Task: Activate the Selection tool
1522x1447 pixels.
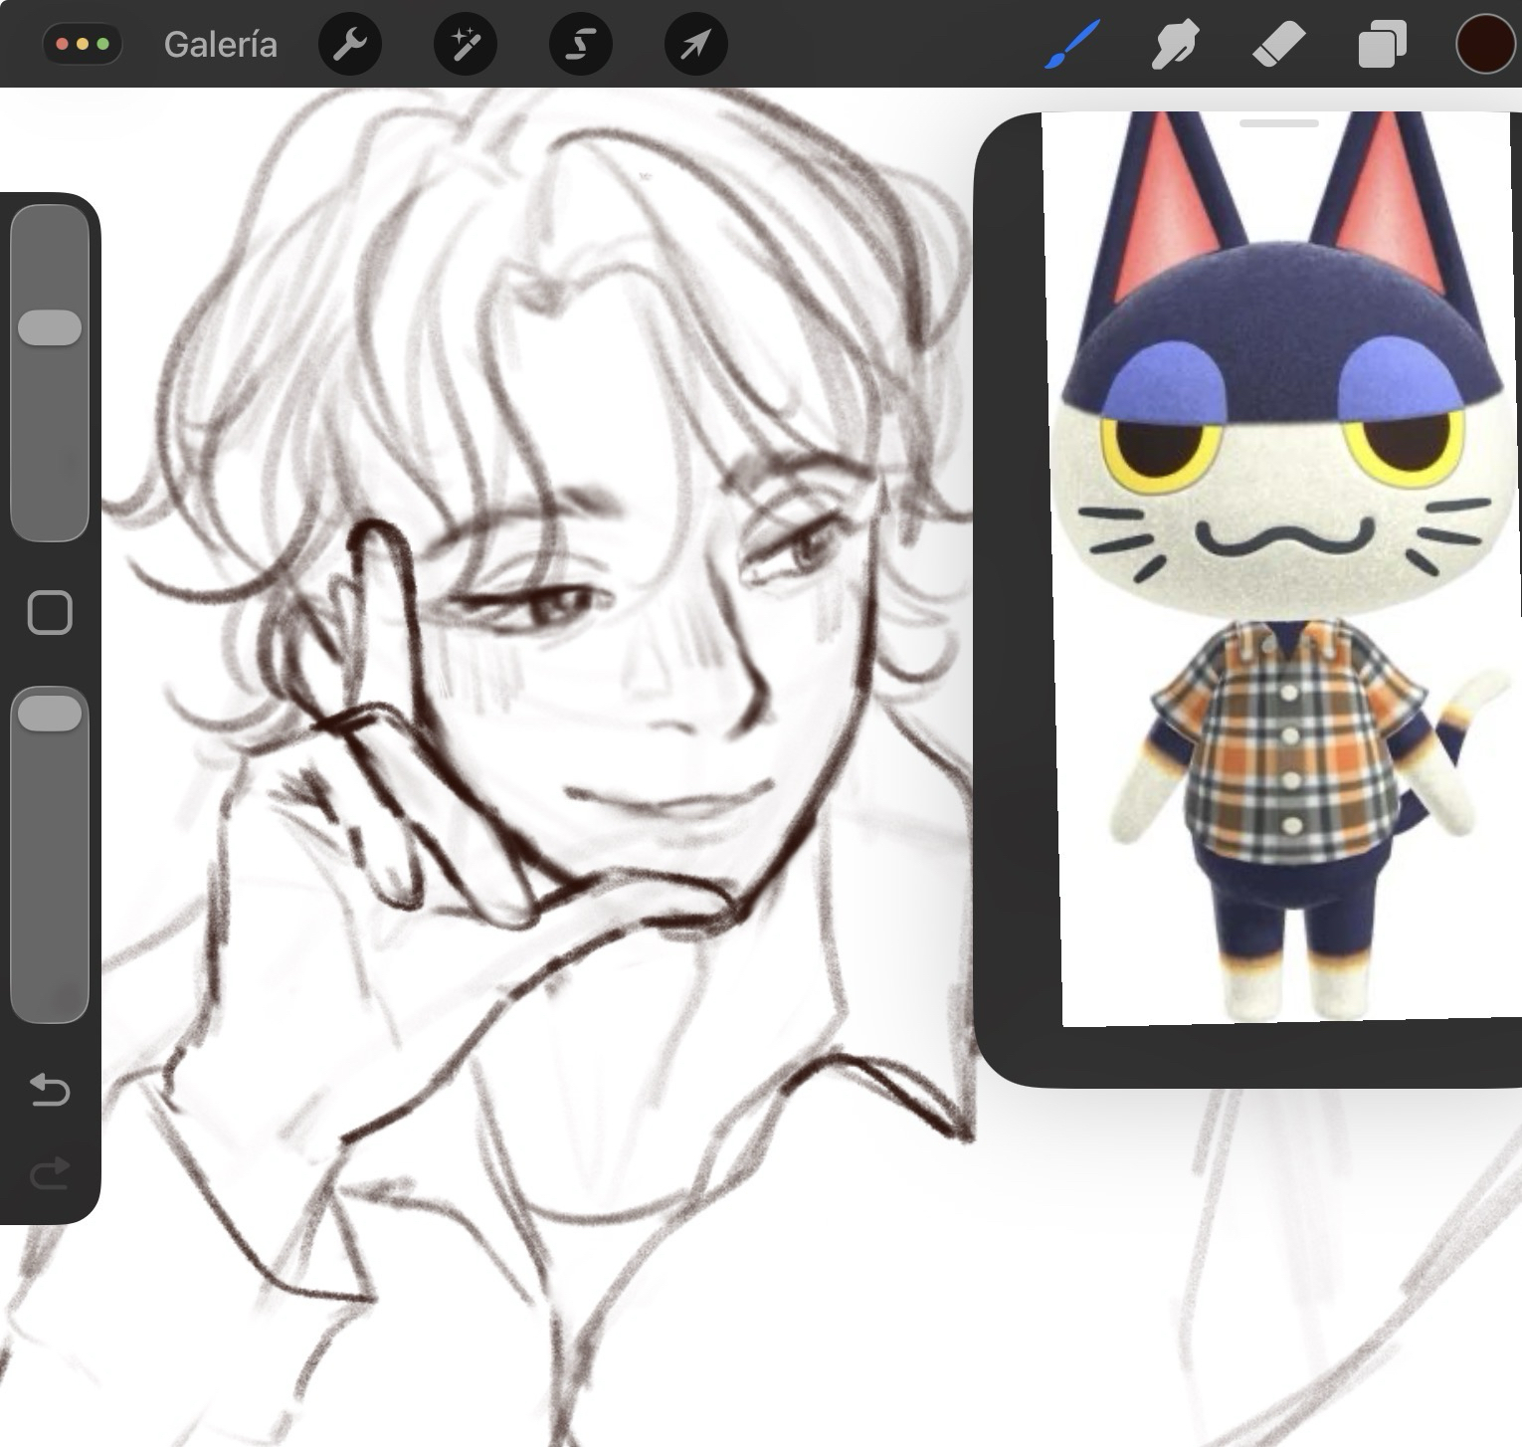Action: [x=581, y=45]
